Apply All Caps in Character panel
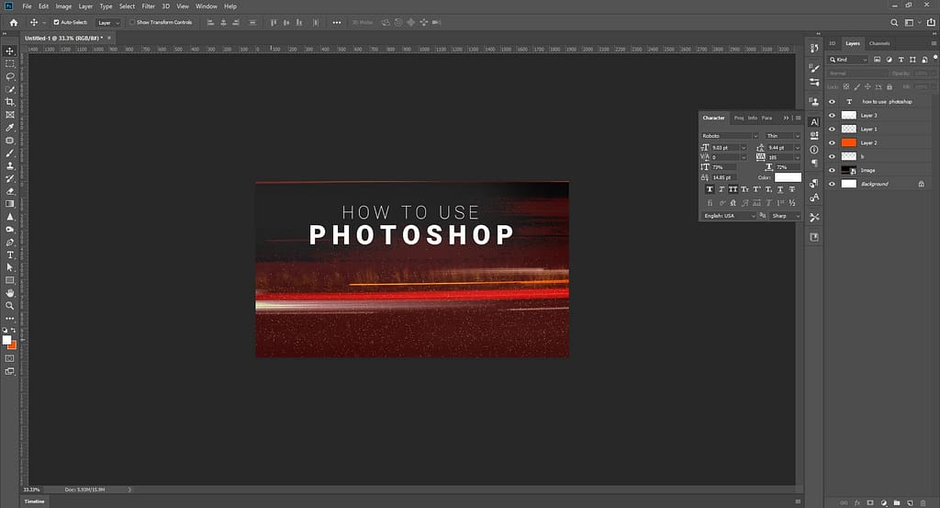This screenshot has height=508, width=940. (733, 189)
